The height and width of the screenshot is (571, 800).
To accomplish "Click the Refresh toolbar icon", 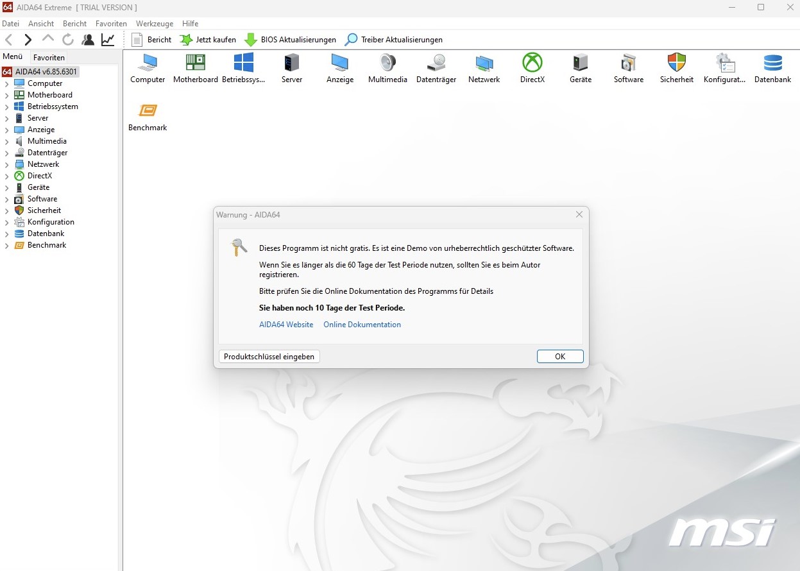I will tap(68, 40).
